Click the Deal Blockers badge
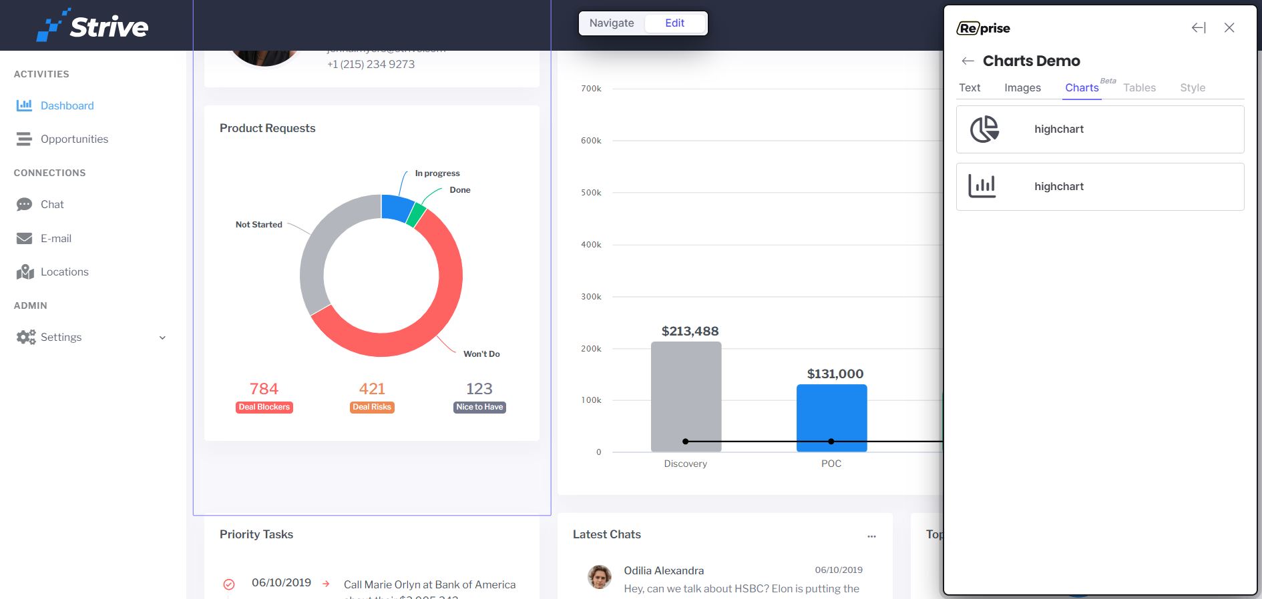 coord(264,407)
